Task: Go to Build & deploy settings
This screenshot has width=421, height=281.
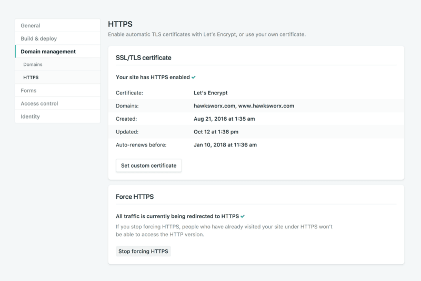Action: [57, 38]
